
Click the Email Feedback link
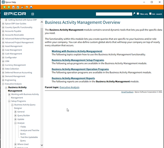[127, 92]
